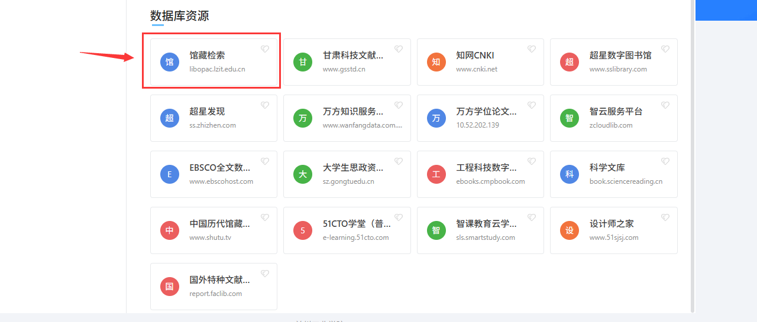
Task: Click the vertical scrollbar beside resource list
Action: [693, 154]
